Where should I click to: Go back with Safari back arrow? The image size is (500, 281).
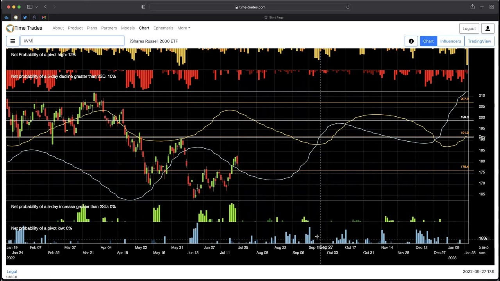[x=45, y=7]
